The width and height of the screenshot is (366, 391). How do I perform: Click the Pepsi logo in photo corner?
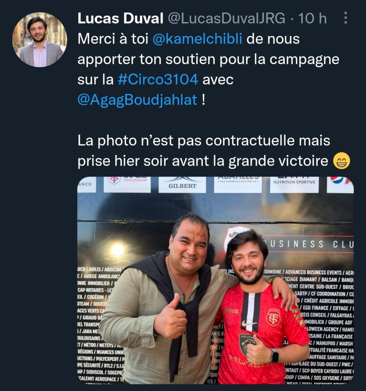pos(340,184)
